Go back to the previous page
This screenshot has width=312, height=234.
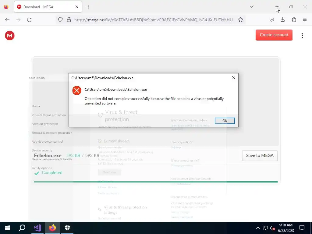point(7,20)
